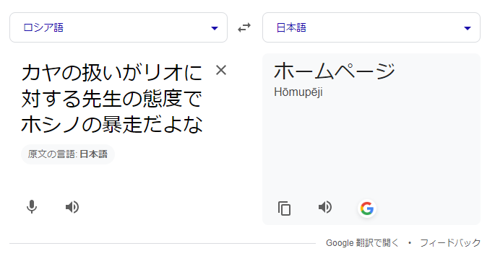Open the ロシア語 source language selector
495x264 pixels.
(x=119, y=27)
